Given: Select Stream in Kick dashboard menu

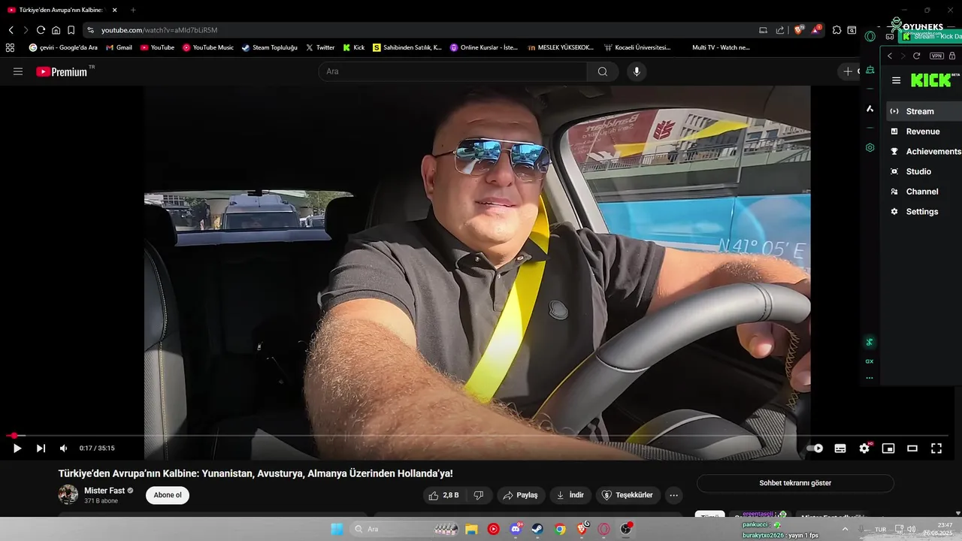Looking at the screenshot, I should pyautogui.click(x=924, y=111).
